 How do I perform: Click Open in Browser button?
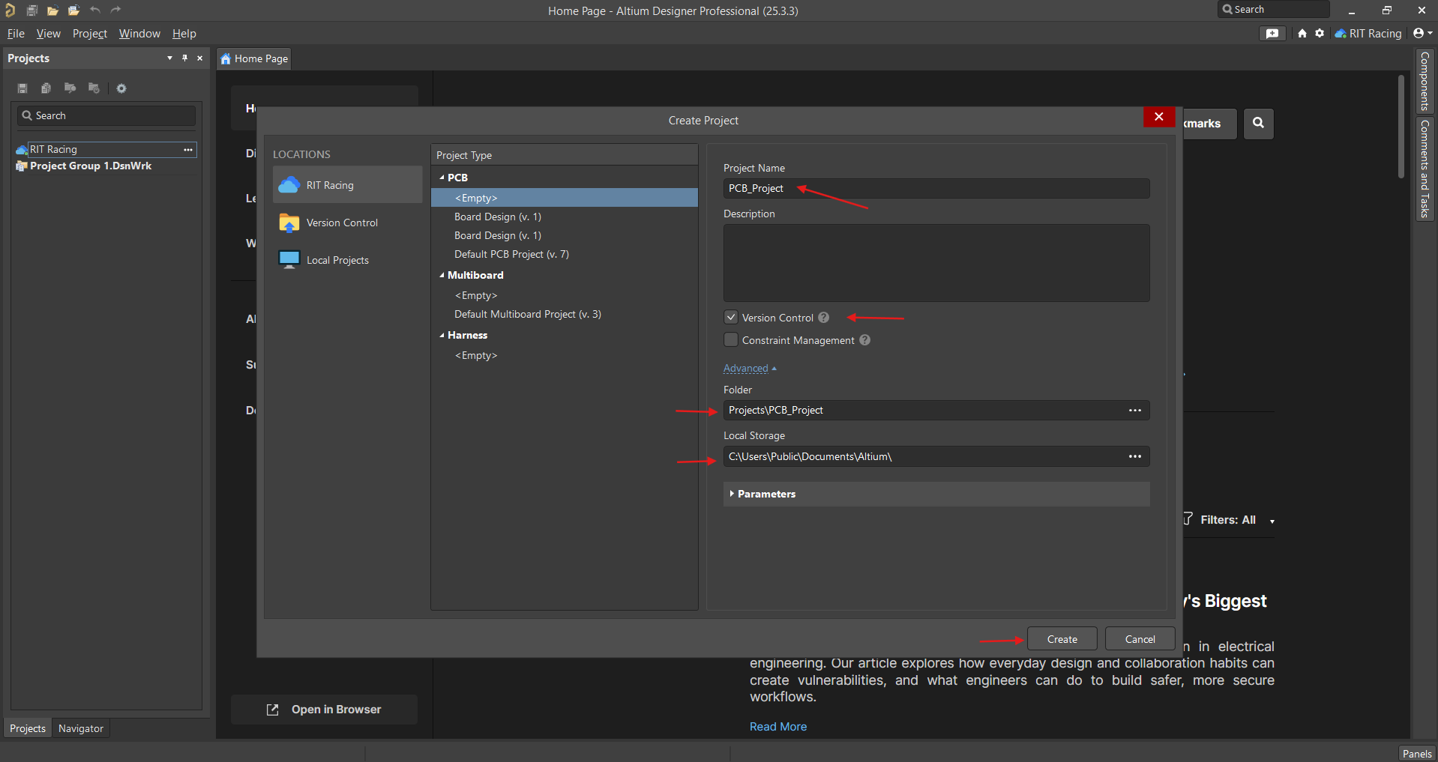[x=324, y=710]
